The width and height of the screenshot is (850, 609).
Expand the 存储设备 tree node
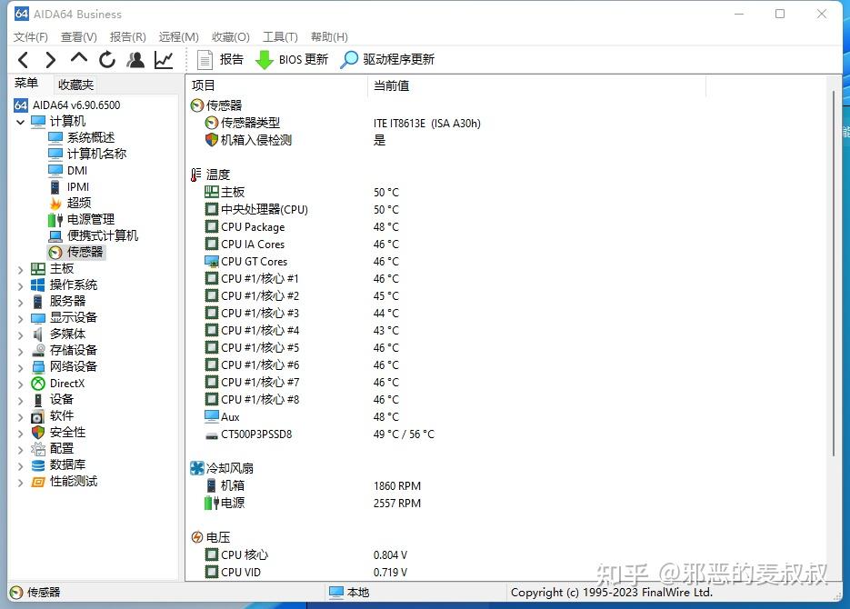[21, 351]
